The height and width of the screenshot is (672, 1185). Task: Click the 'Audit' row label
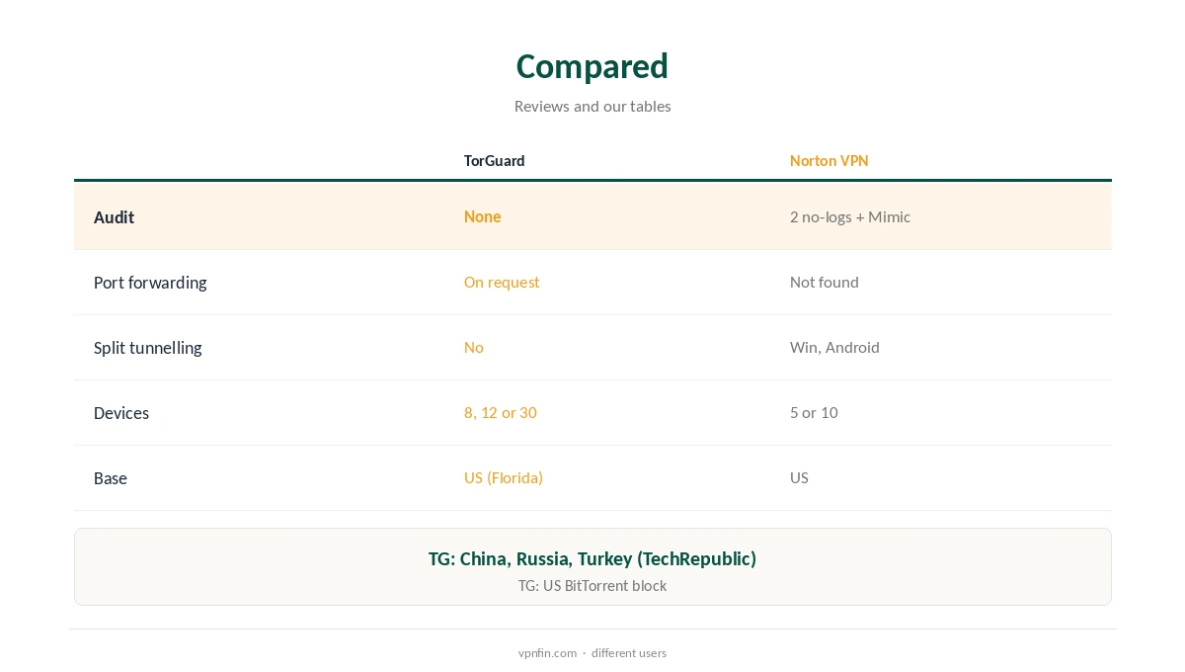click(x=115, y=217)
